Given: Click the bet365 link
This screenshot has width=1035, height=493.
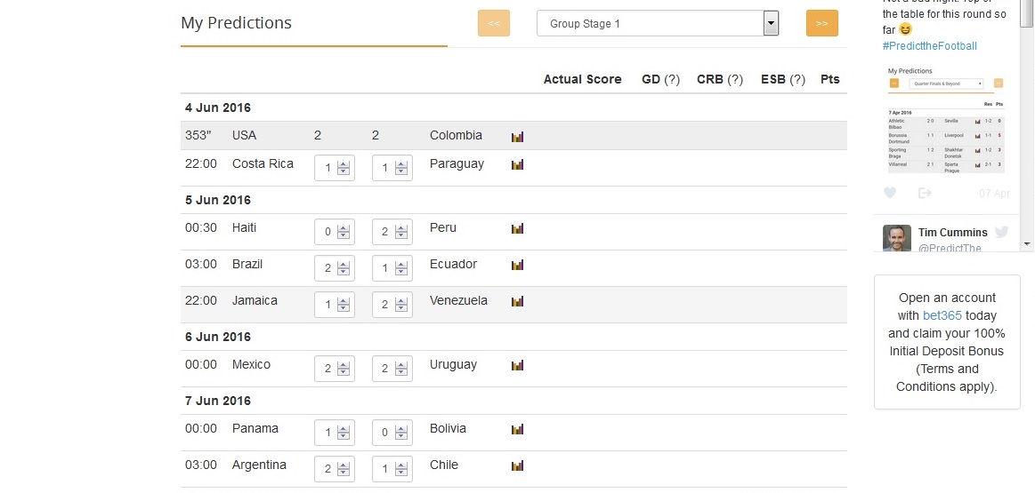Looking at the screenshot, I should [947, 315].
